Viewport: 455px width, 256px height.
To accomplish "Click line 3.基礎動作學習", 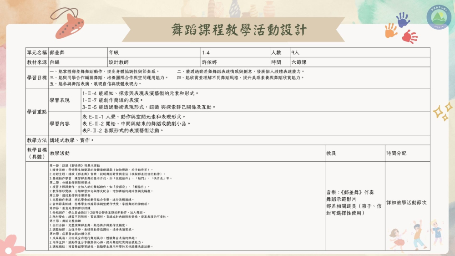I will click(111, 178).
